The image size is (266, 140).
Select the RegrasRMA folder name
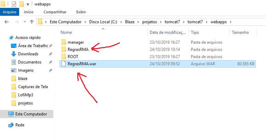[78, 50]
